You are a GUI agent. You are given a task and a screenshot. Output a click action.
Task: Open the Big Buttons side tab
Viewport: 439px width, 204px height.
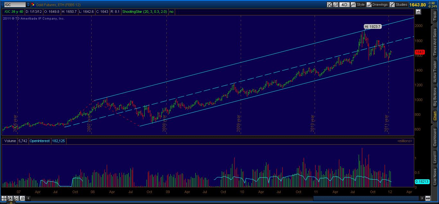coord(435,97)
